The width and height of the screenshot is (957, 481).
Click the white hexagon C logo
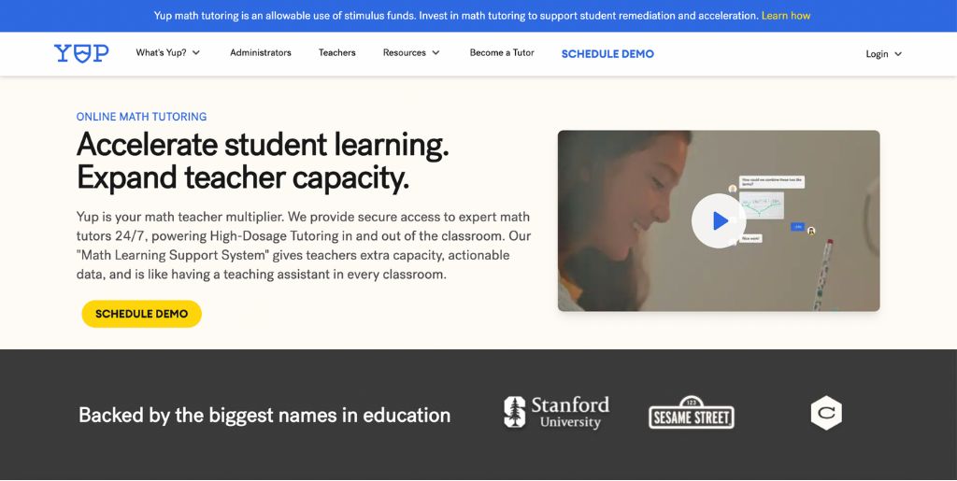[826, 413]
